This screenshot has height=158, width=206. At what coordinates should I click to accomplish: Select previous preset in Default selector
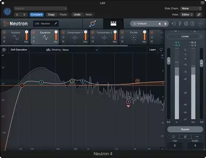click(x=159, y=24)
